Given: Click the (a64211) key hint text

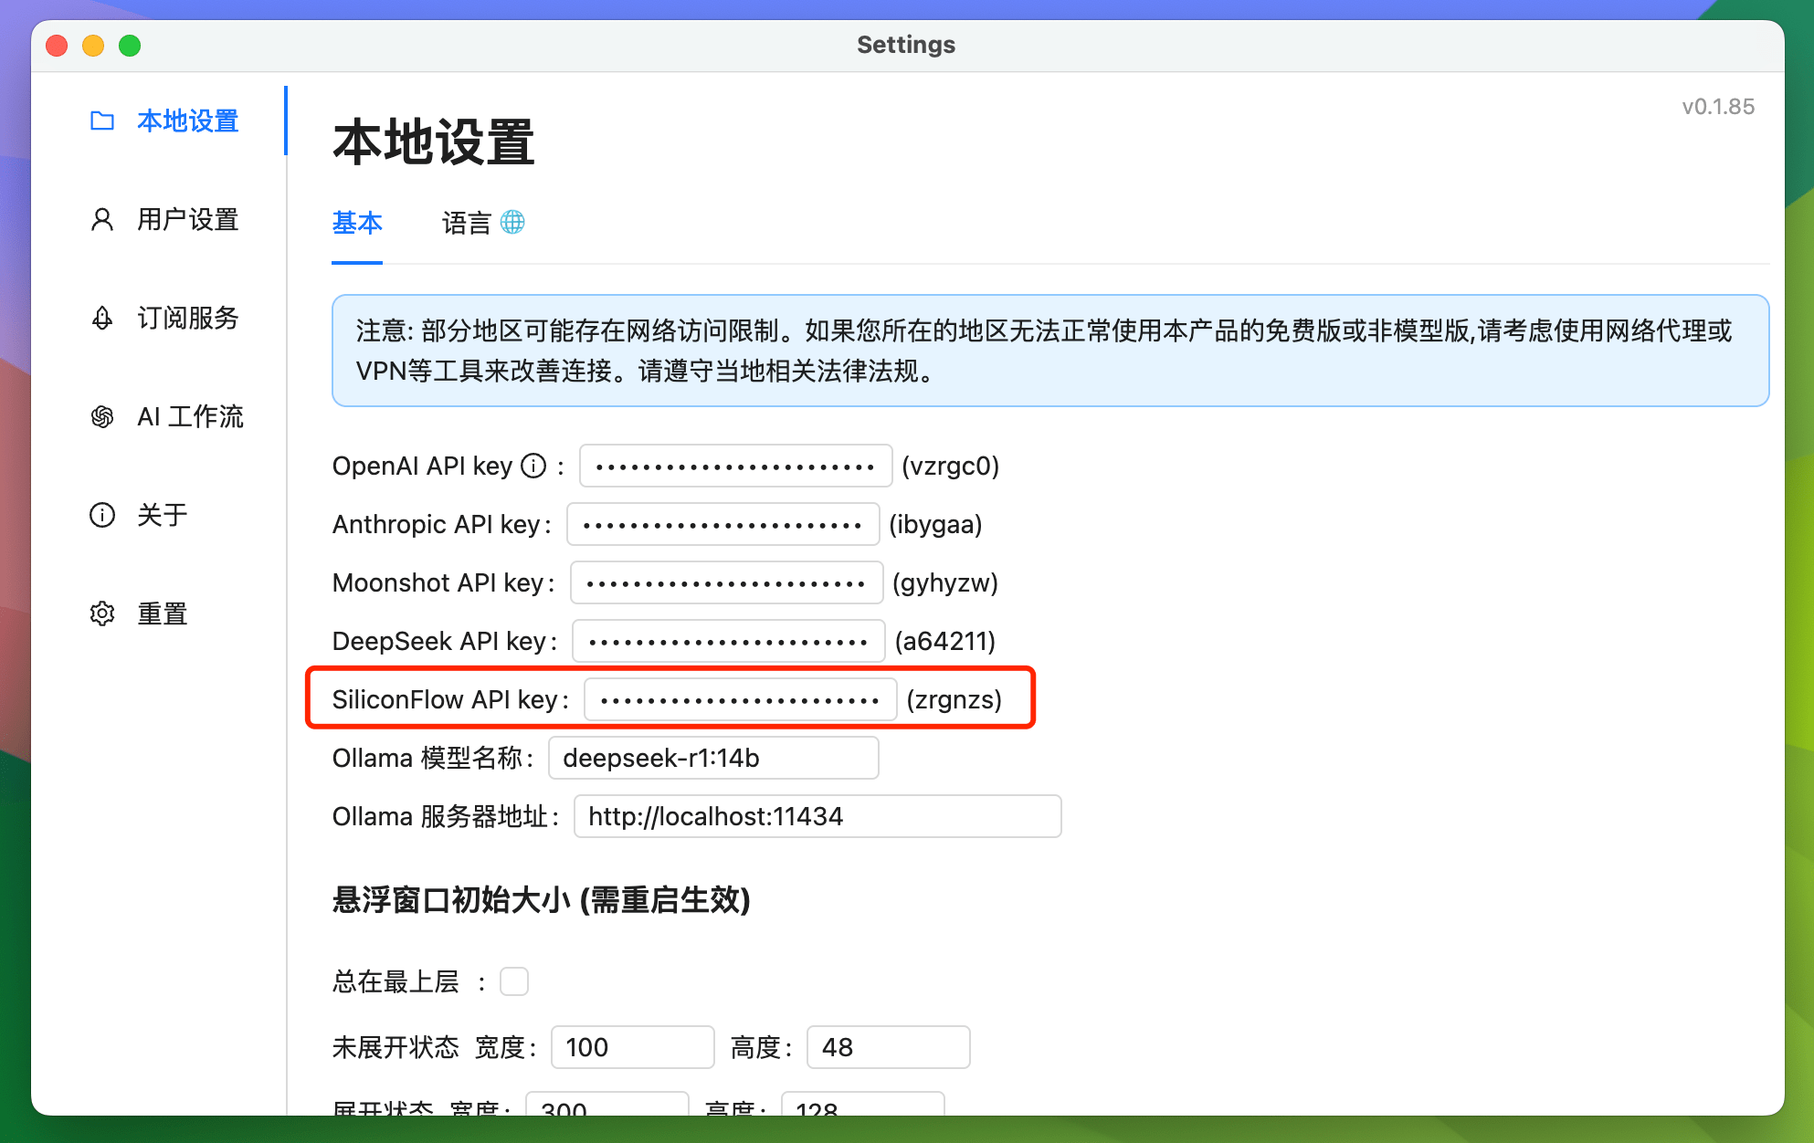Looking at the screenshot, I should pyautogui.click(x=944, y=641).
